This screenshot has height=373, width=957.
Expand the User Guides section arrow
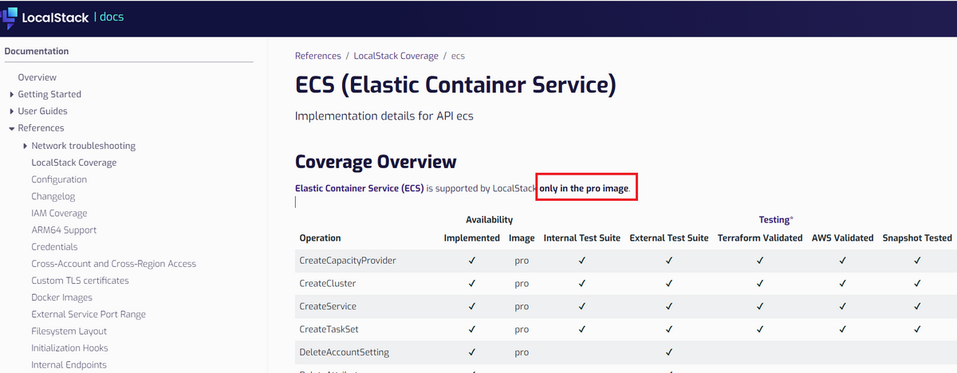click(x=11, y=111)
